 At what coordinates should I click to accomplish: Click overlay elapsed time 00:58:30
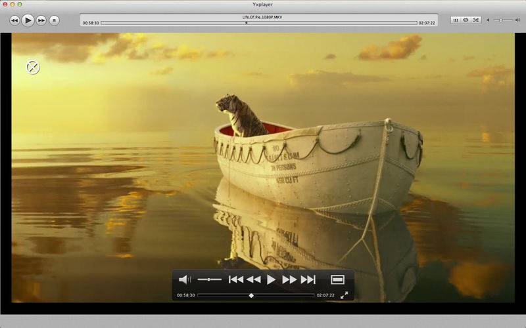pos(186,296)
